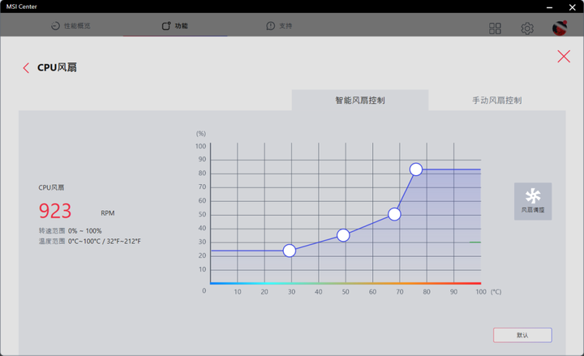Screen dimensions: 584x356
Task: Select the fan curve point near 68°C
Action: pyautogui.click(x=394, y=214)
